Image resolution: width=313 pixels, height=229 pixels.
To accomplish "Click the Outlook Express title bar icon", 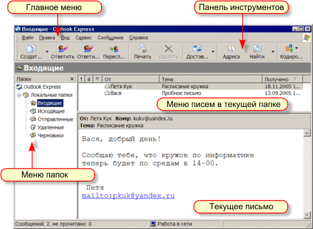I will 18,29.
